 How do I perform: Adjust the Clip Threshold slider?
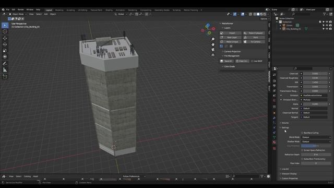pos(316,146)
